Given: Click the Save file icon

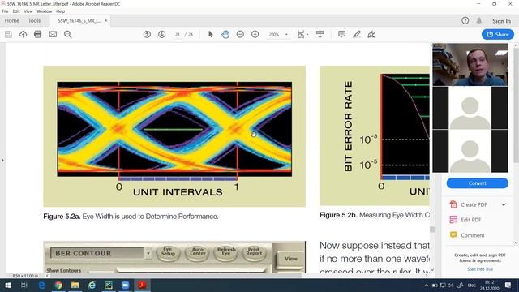Looking at the screenshot, I should click(8, 34).
